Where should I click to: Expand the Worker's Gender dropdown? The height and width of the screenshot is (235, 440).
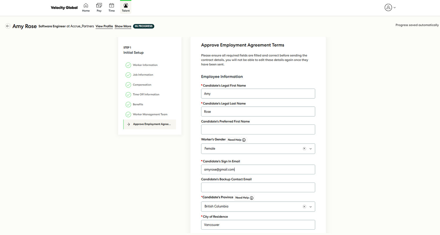point(310,149)
